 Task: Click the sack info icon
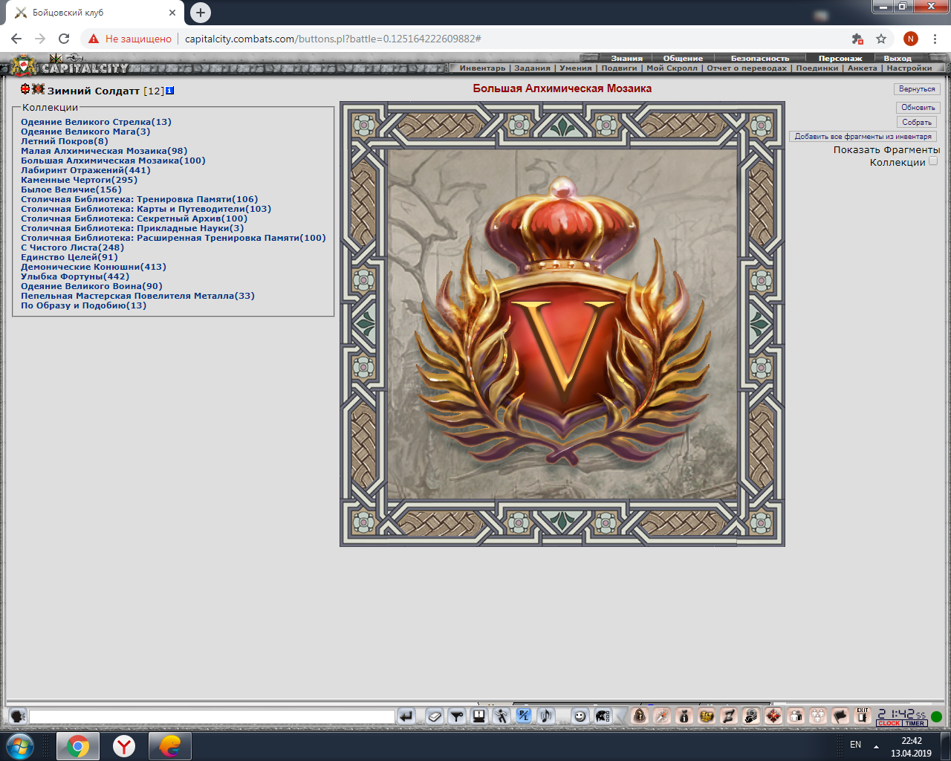[x=684, y=716]
